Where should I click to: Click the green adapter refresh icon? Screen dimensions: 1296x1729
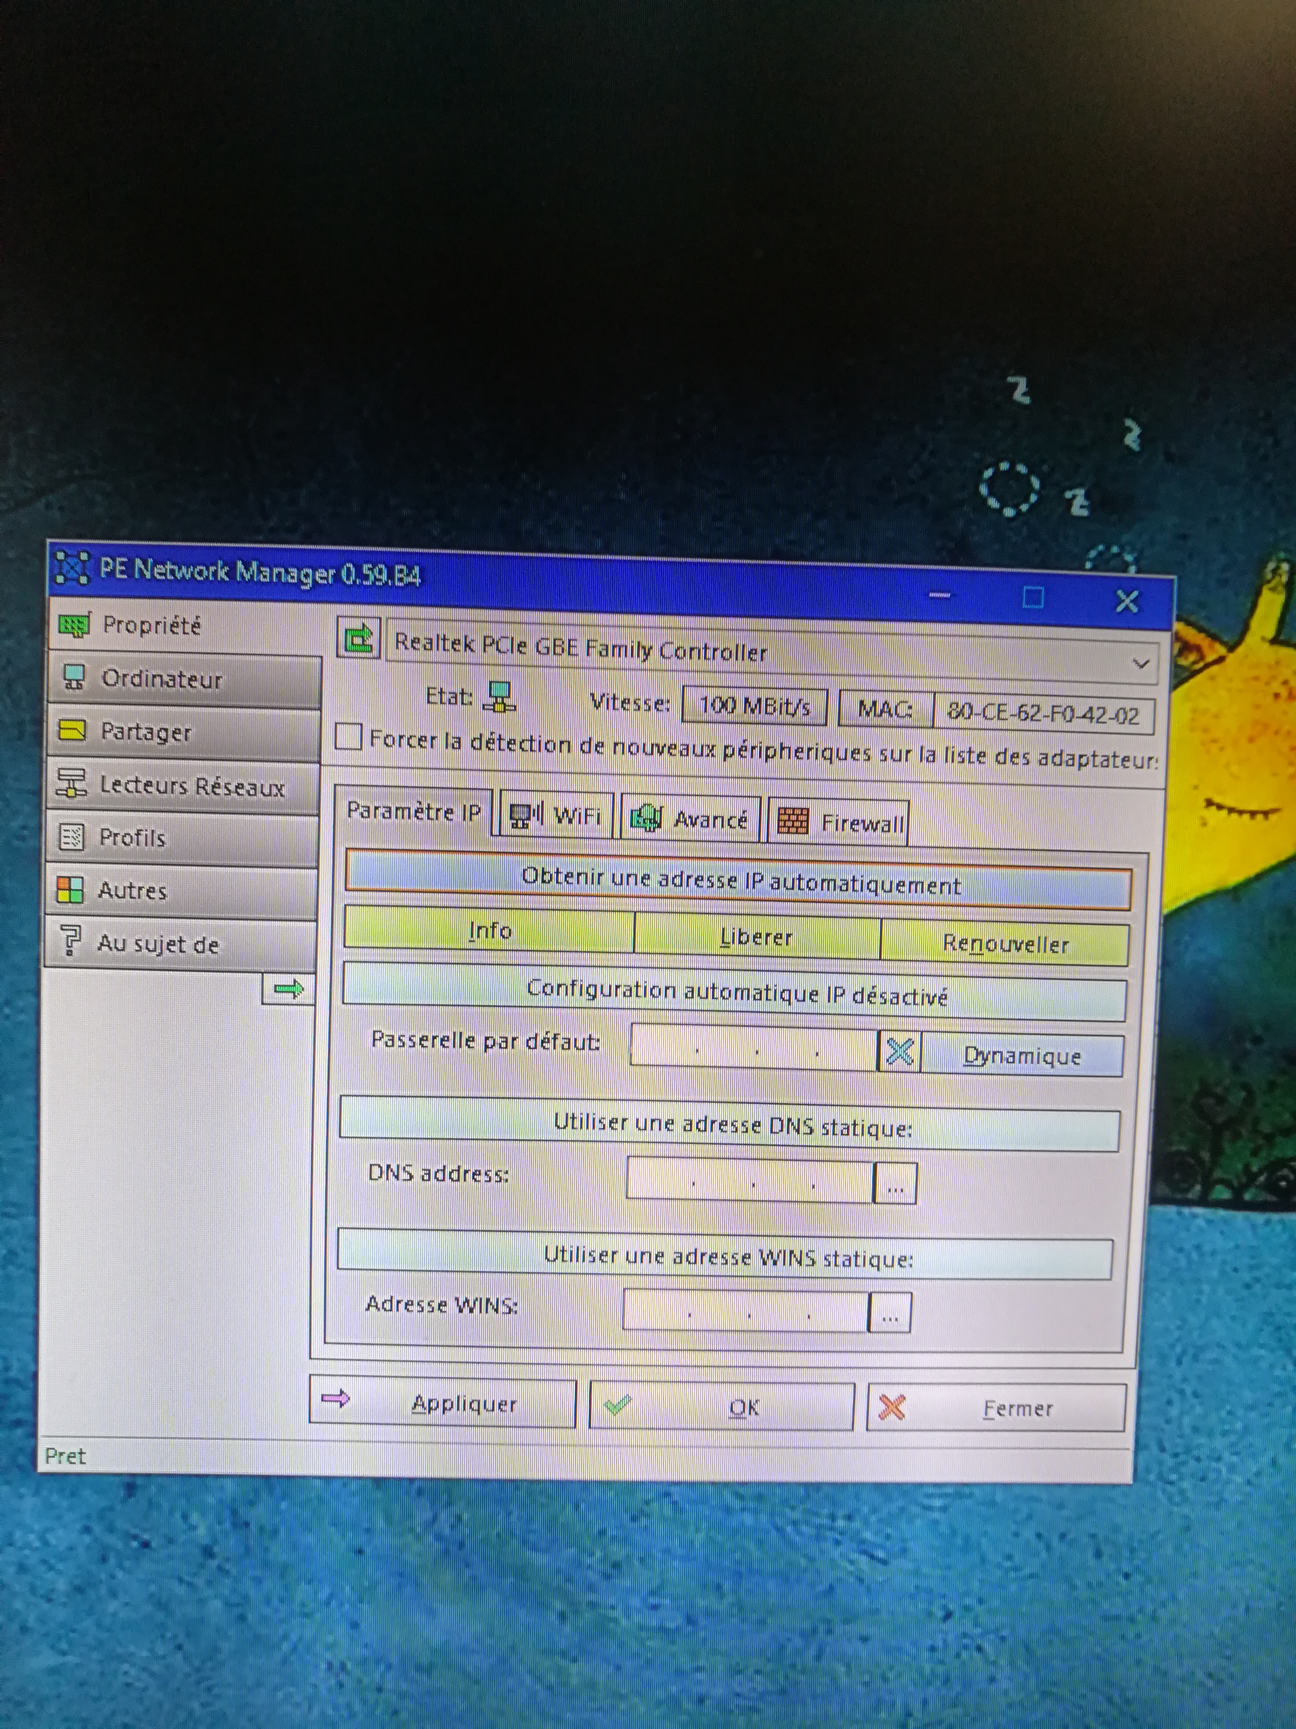[359, 639]
